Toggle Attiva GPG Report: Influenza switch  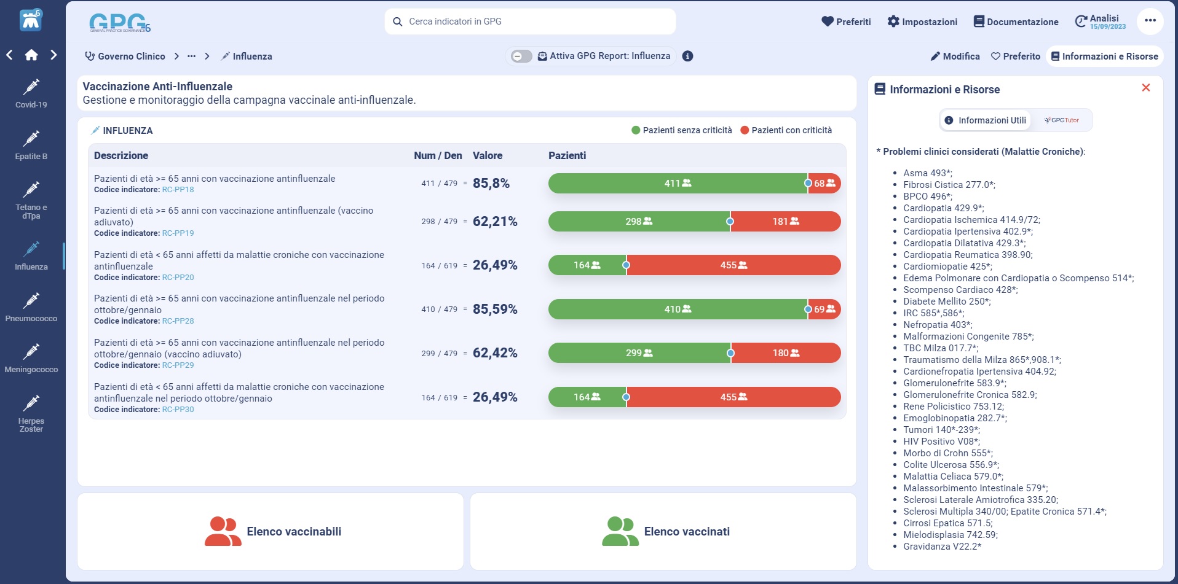tap(521, 56)
